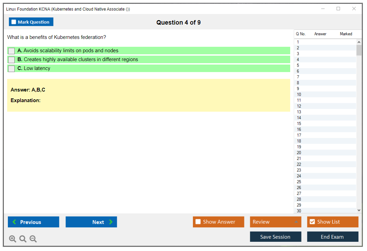Click the zoom in magnifier icon
Image resolution: width=367 pixels, height=251 pixels.
pyautogui.click(x=13, y=239)
